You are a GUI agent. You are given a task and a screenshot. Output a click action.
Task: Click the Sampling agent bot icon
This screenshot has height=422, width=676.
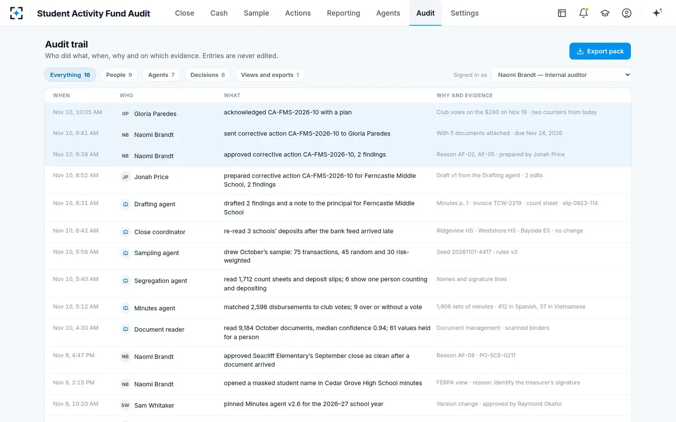point(125,253)
